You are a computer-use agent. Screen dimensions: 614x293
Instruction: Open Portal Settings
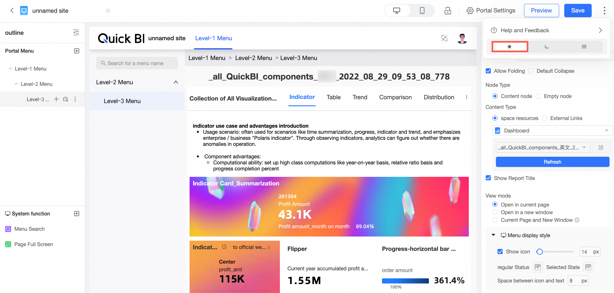[491, 11]
